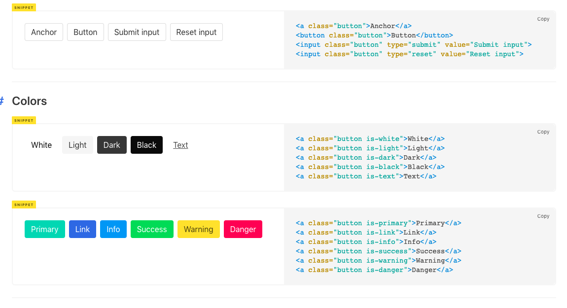
Task: Click the is-primary code line
Action: click(x=379, y=223)
